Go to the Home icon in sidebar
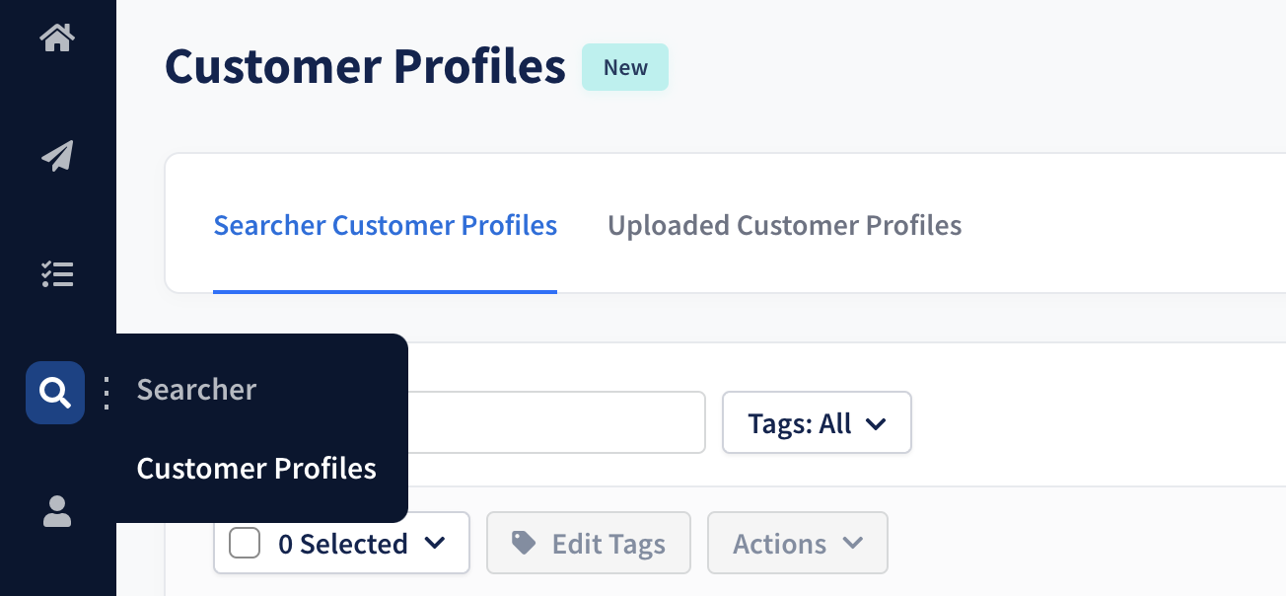This screenshot has width=1286, height=596. 57,38
